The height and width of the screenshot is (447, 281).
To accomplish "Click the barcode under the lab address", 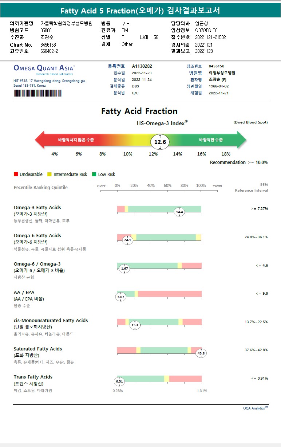I will (x=37, y=93).
